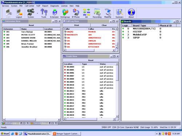Viewport: 182px width, 136px height.
Task: Open the Workgroup configuration icon
Action: tap(65, 13)
